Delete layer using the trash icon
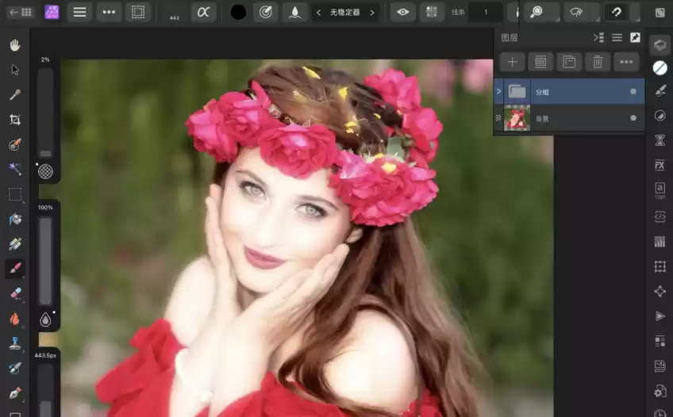The height and width of the screenshot is (417, 673). click(598, 62)
